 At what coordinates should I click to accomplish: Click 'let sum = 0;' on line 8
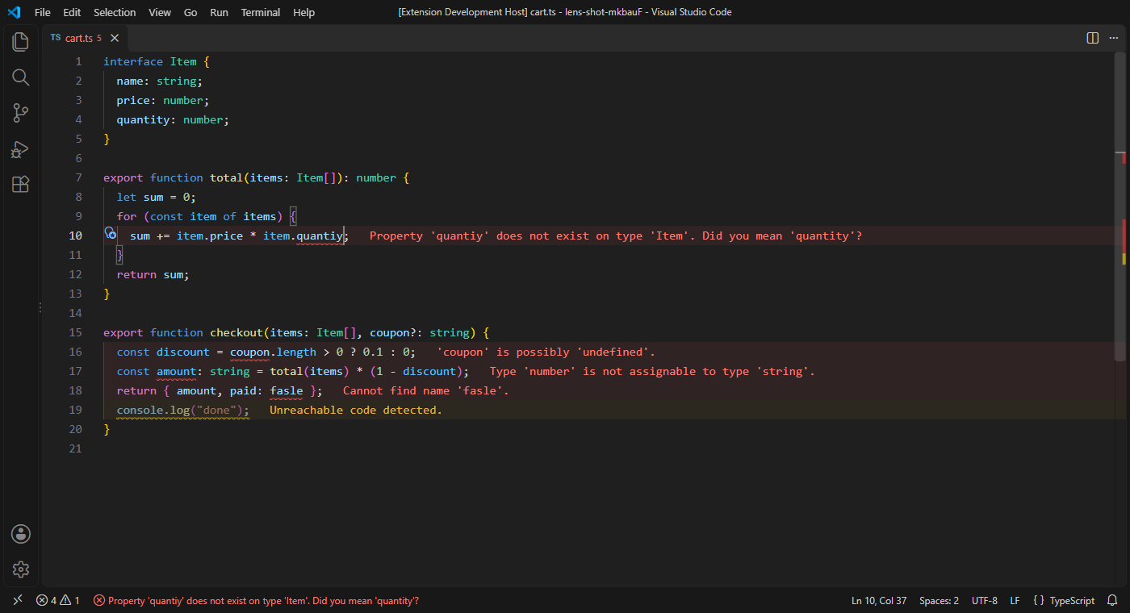click(157, 197)
